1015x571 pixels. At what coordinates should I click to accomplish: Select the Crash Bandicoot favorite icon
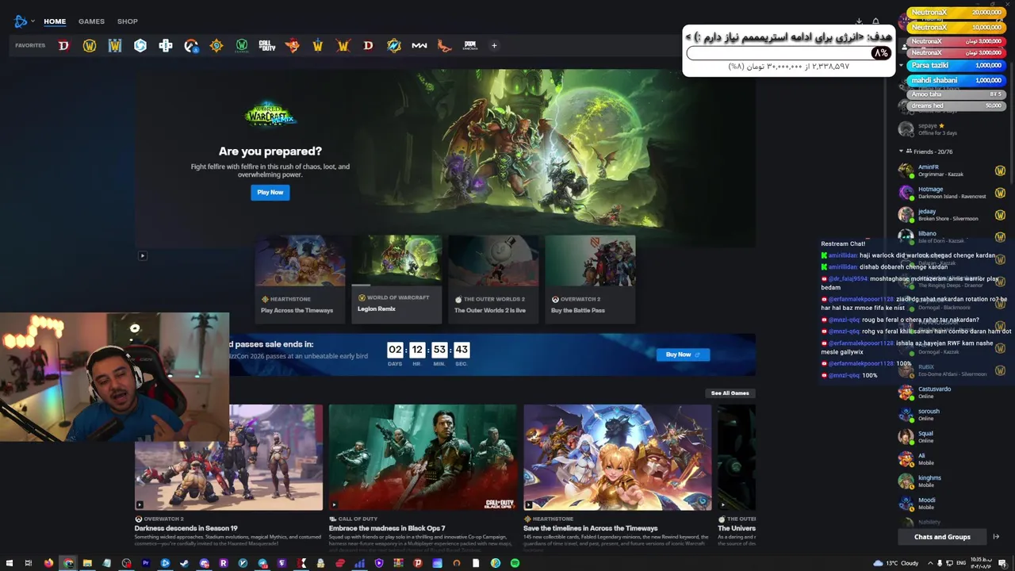293,46
